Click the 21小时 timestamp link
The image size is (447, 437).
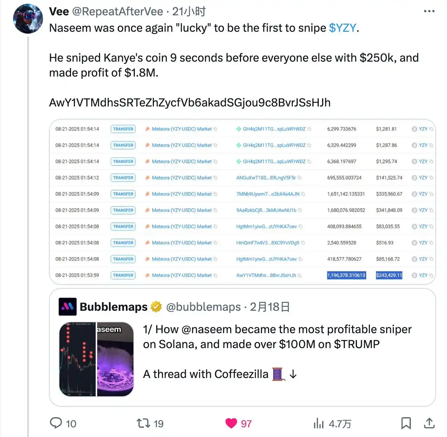189,12
